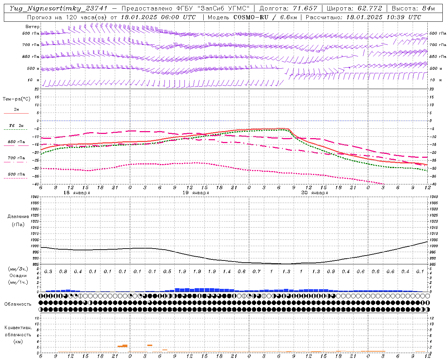Click the '10 м' wind level label on left

(34, 80)
